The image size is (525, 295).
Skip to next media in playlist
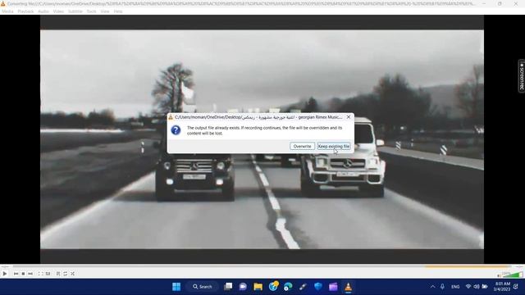pyautogui.click(x=30, y=274)
